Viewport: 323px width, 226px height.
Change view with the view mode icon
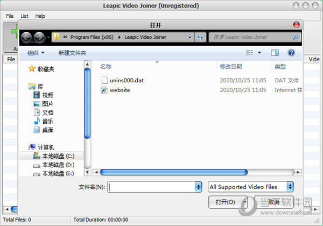(x=249, y=53)
